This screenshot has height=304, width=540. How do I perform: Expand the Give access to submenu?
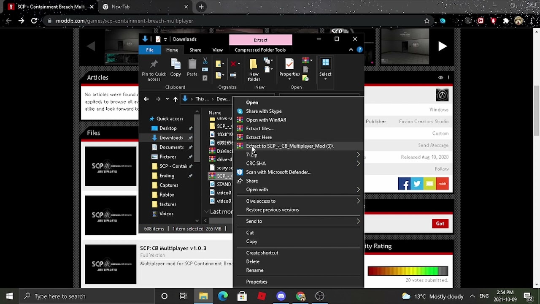[358, 201]
